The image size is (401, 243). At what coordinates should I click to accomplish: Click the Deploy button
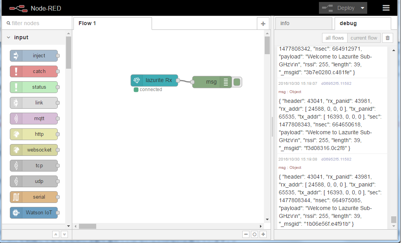tap(339, 8)
